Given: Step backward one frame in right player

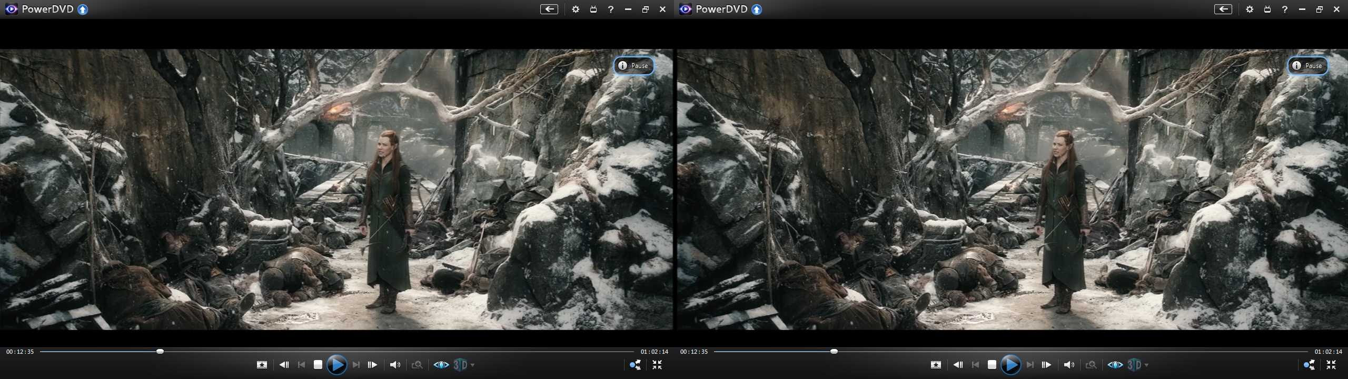Looking at the screenshot, I should pos(958,365).
